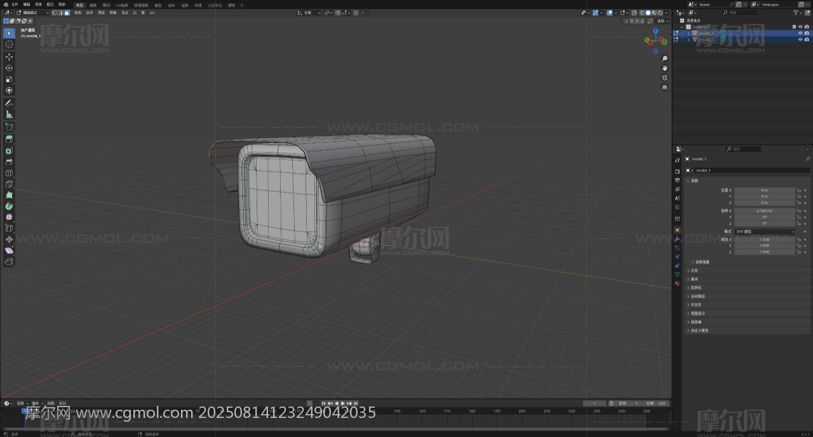Open the Render menu
The height and width of the screenshot is (437, 813).
point(38,4)
